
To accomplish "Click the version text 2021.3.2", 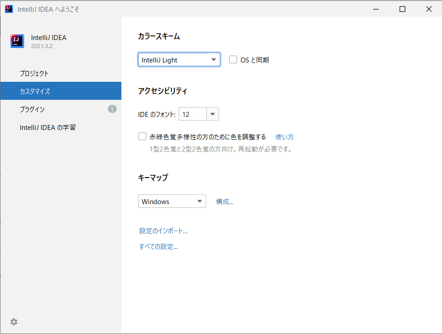I will (x=42, y=46).
